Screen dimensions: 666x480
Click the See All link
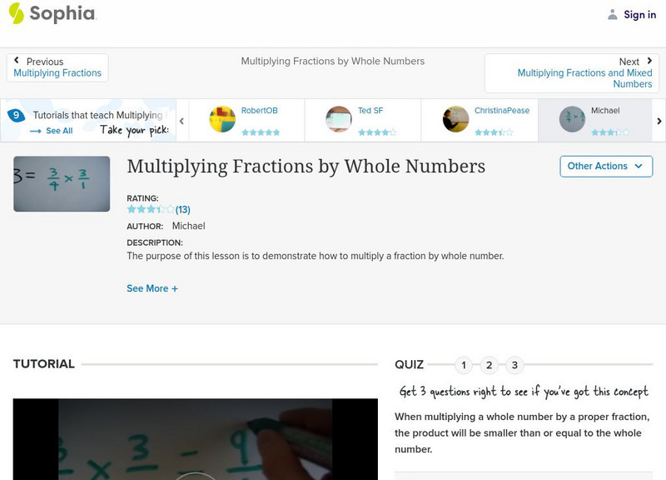coord(58,131)
